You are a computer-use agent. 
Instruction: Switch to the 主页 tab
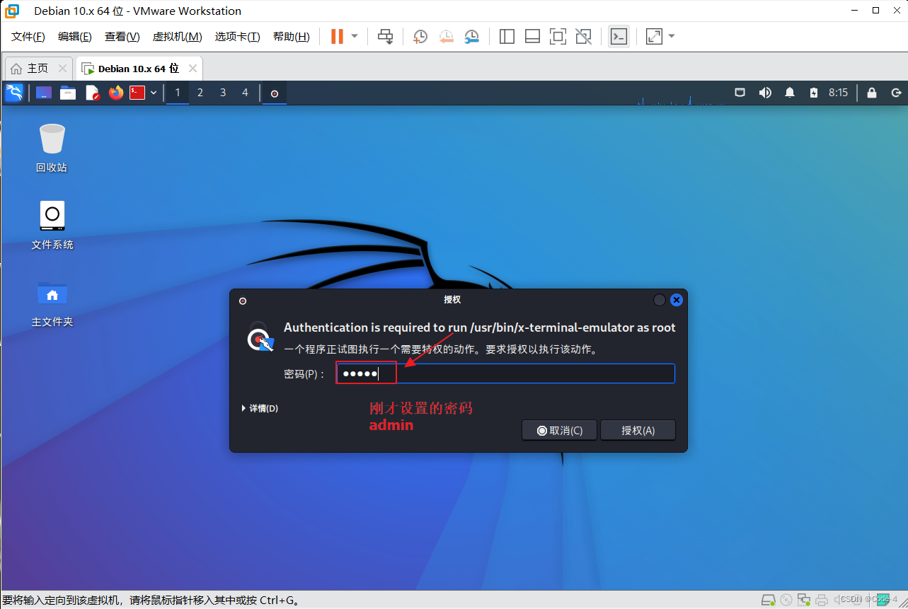[x=35, y=68]
